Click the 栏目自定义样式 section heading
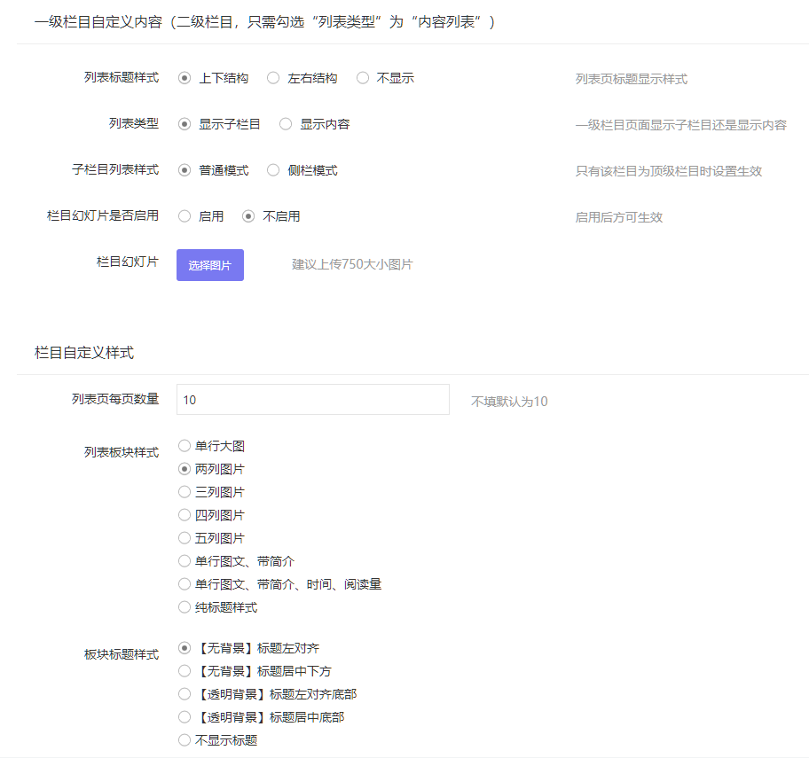The width and height of the screenshot is (809, 758). [84, 353]
